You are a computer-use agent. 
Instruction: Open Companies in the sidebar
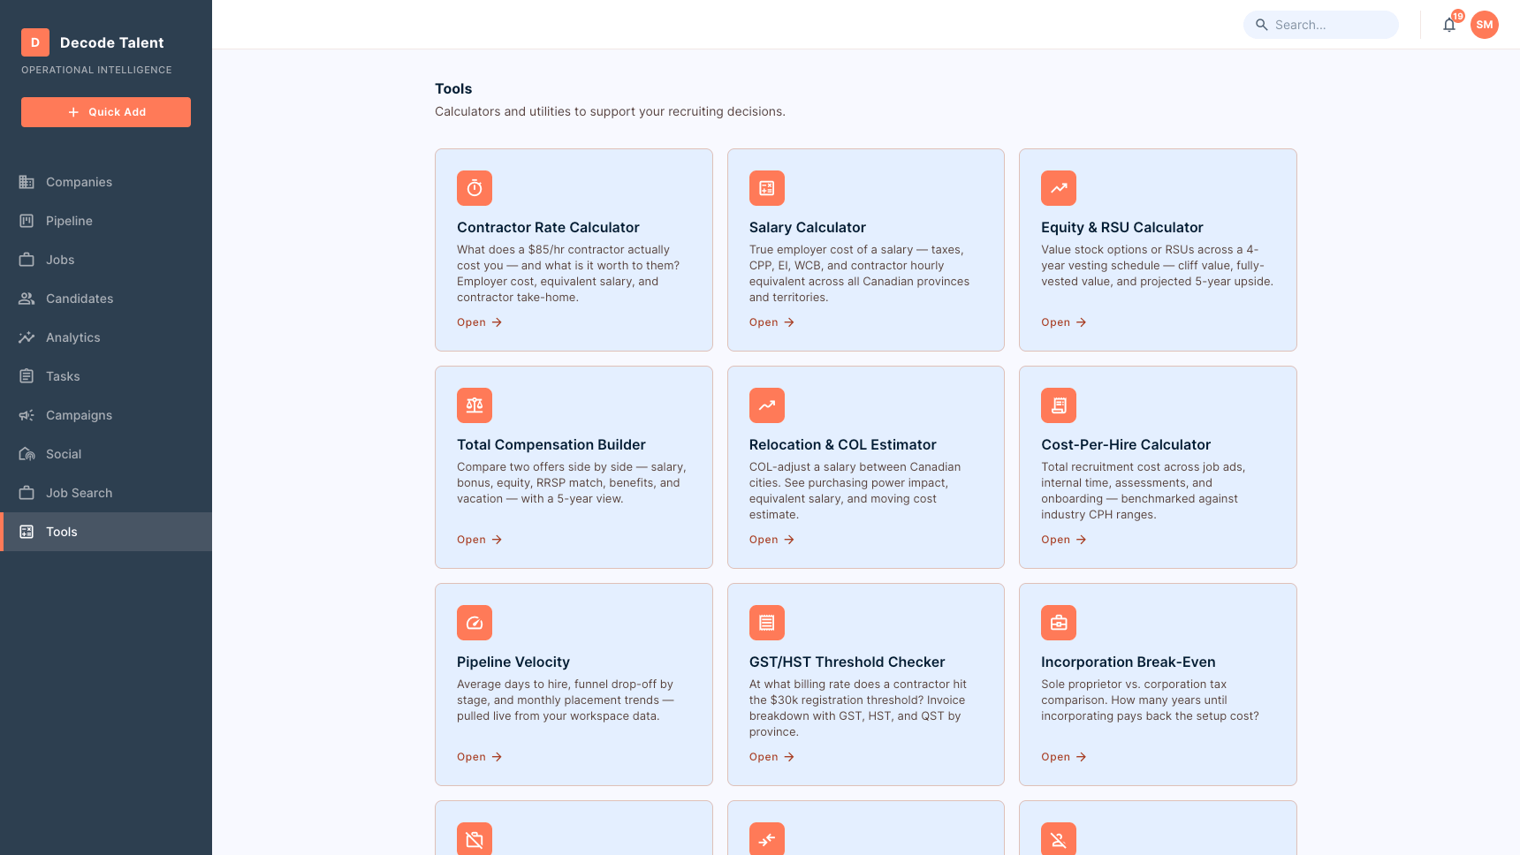[x=106, y=182]
